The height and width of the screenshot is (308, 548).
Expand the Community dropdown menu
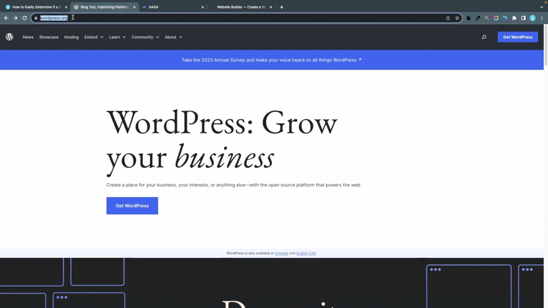point(145,37)
